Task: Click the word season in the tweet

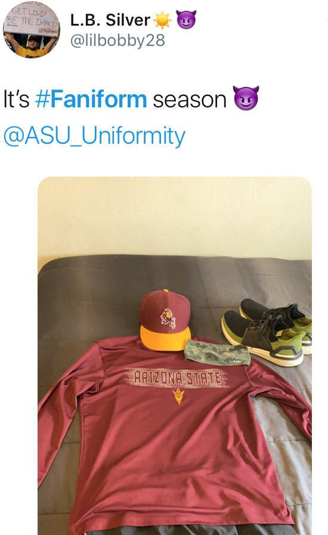Action: (x=190, y=100)
